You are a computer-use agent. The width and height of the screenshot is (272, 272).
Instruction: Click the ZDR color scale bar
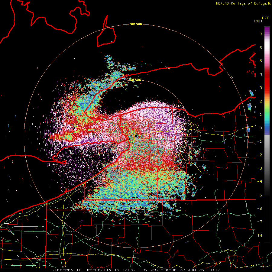tap(267, 134)
